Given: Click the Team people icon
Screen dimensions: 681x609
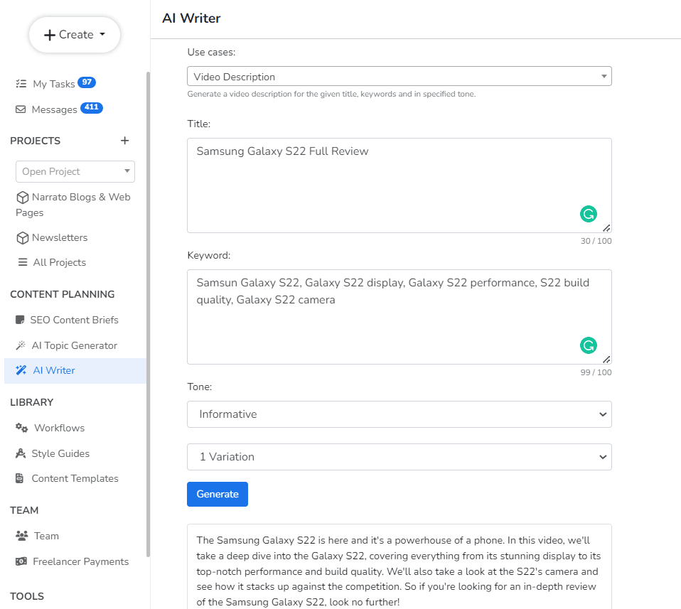Looking at the screenshot, I should [22, 536].
